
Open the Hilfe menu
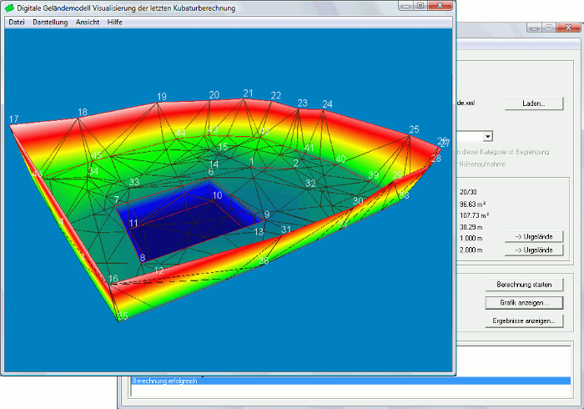click(x=115, y=22)
